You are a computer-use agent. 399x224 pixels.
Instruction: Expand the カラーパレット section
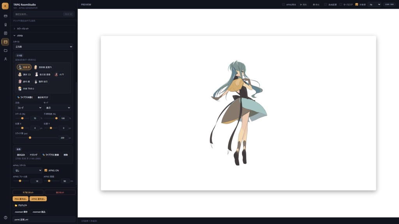[x=22, y=29]
